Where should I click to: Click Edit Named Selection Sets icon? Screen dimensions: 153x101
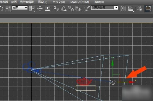87,8
